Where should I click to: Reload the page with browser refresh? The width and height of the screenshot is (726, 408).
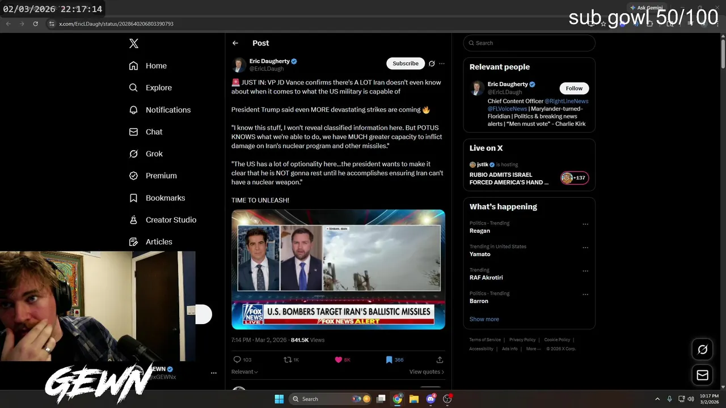coord(35,24)
